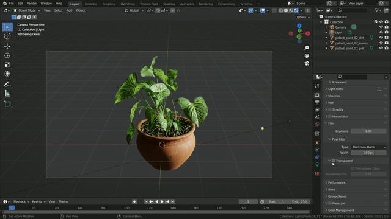
Task: Hide the Camera object with eye icon
Action: pyautogui.click(x=381, y=27)
